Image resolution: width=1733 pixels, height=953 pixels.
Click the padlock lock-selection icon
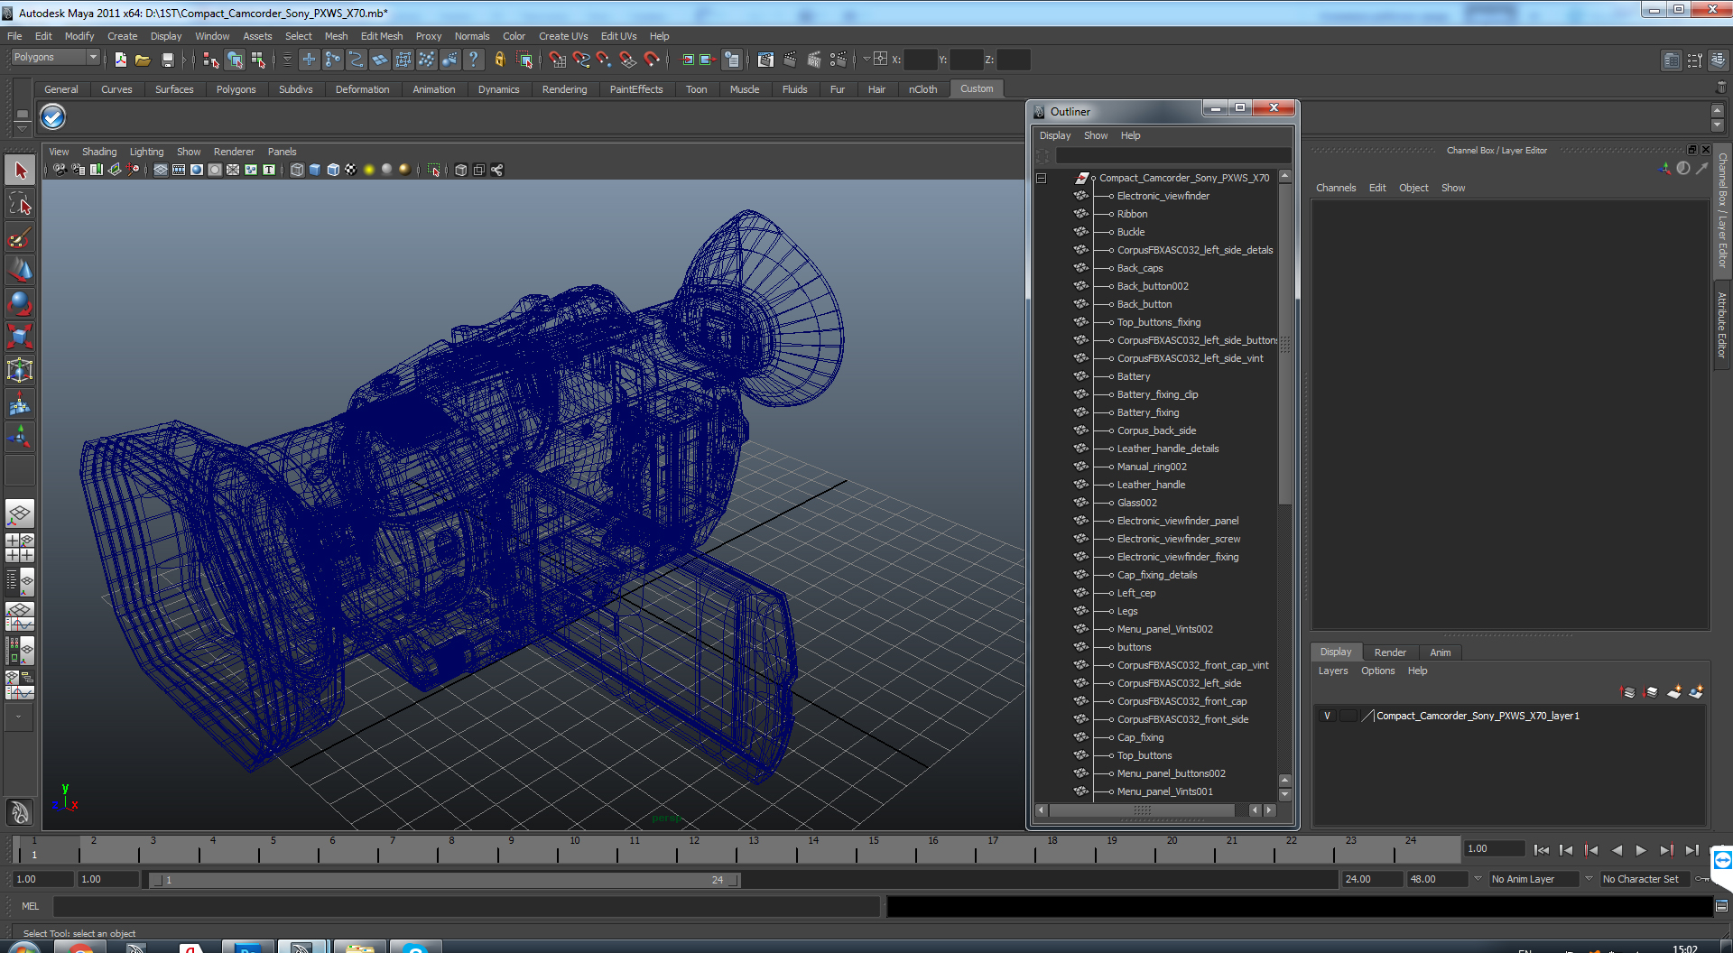click(x=499, y=60)
